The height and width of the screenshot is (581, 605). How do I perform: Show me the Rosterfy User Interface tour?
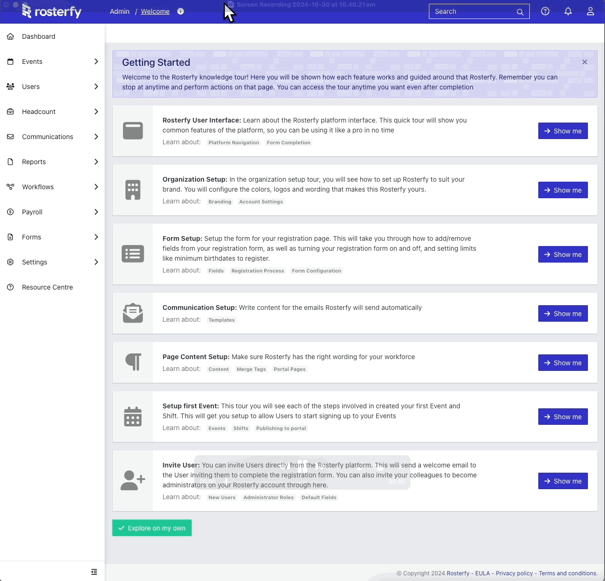click(563, 131)
